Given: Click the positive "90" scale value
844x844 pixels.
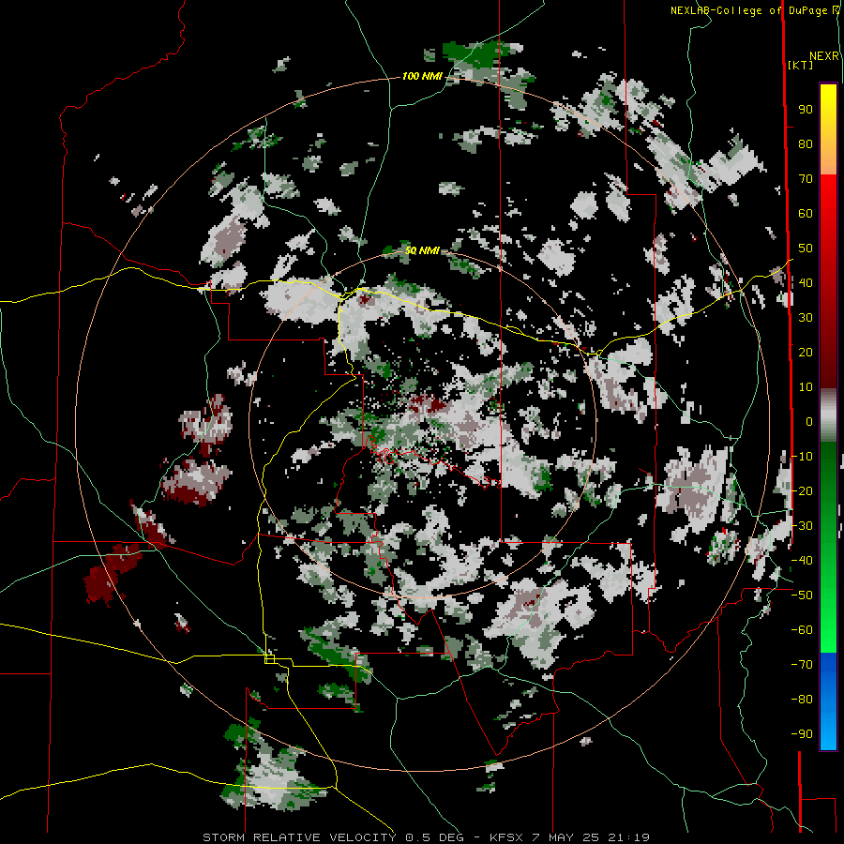Looking at the screenshot, I should point(806,110).
